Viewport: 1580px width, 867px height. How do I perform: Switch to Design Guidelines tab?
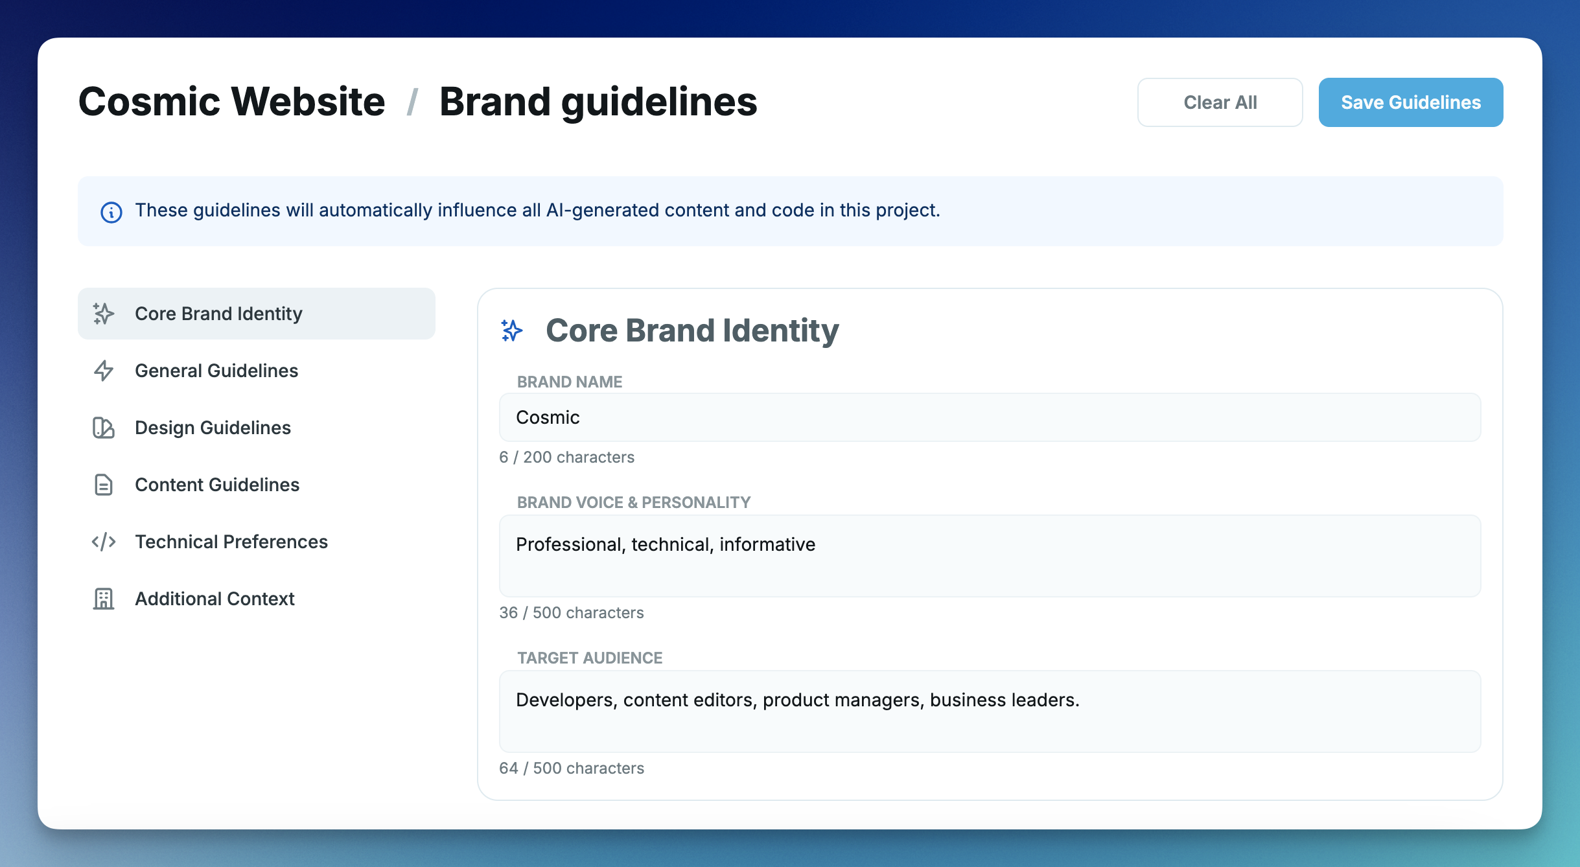point(213,428)
